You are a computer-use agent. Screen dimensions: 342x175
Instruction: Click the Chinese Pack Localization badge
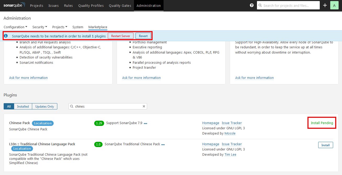point(43,123)
